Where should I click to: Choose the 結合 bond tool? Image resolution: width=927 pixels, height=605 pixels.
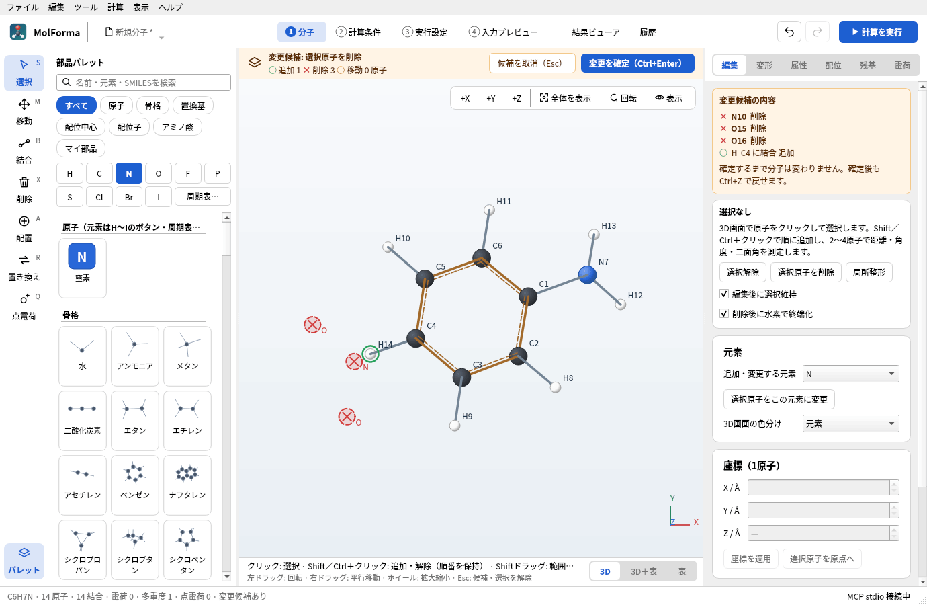pos(24,151)
